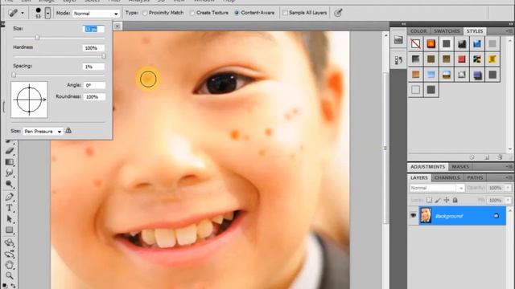Click the Angle input field
515x289 pixels.
(95, 85)
